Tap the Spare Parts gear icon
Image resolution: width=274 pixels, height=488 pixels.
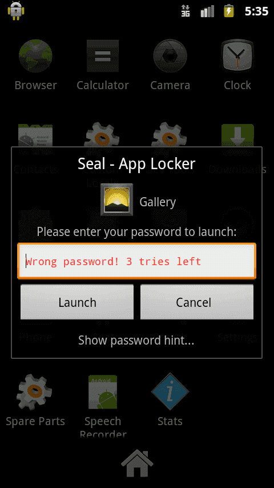pyautogui.click(x=34, y=391)
